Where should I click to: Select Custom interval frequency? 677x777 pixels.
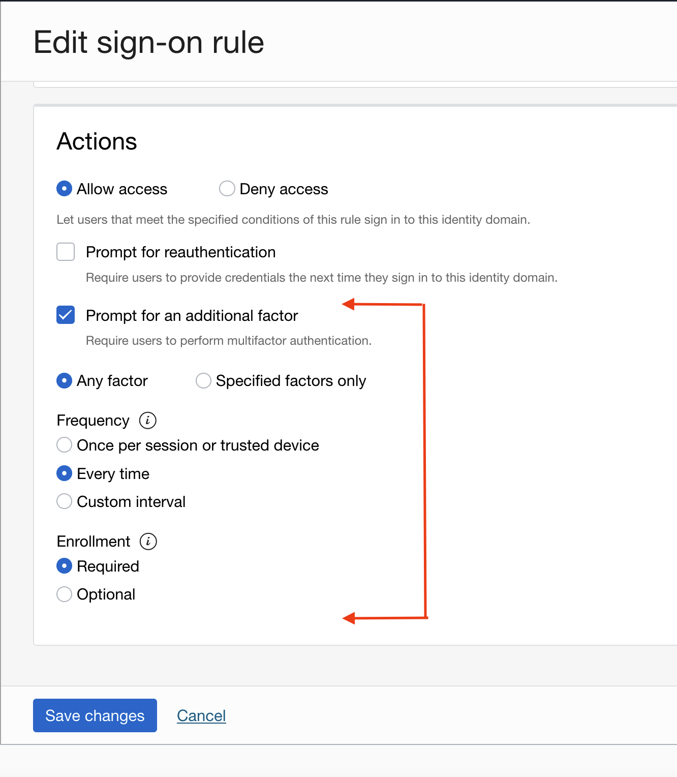(64, 501)
